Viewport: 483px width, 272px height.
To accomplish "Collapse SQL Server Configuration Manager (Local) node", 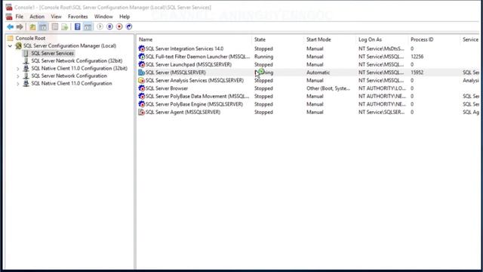I will click(x=10, y=46).
